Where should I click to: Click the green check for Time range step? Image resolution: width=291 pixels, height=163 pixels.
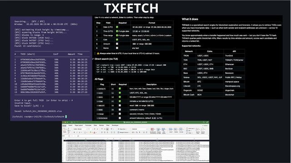click(117, 35)
